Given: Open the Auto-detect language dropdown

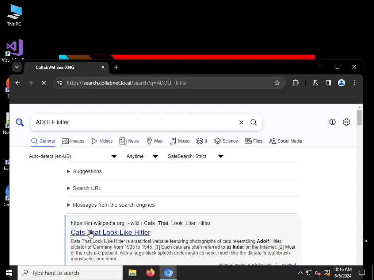Looking at the screenshot, I should point(73,156).
